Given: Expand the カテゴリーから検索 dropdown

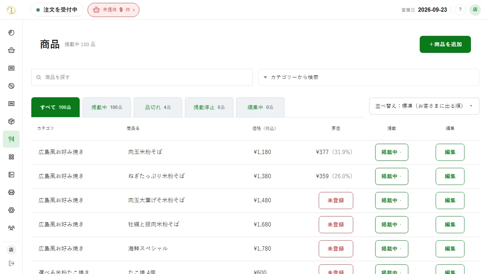Looking at the screenshot, I should [369, 77].
